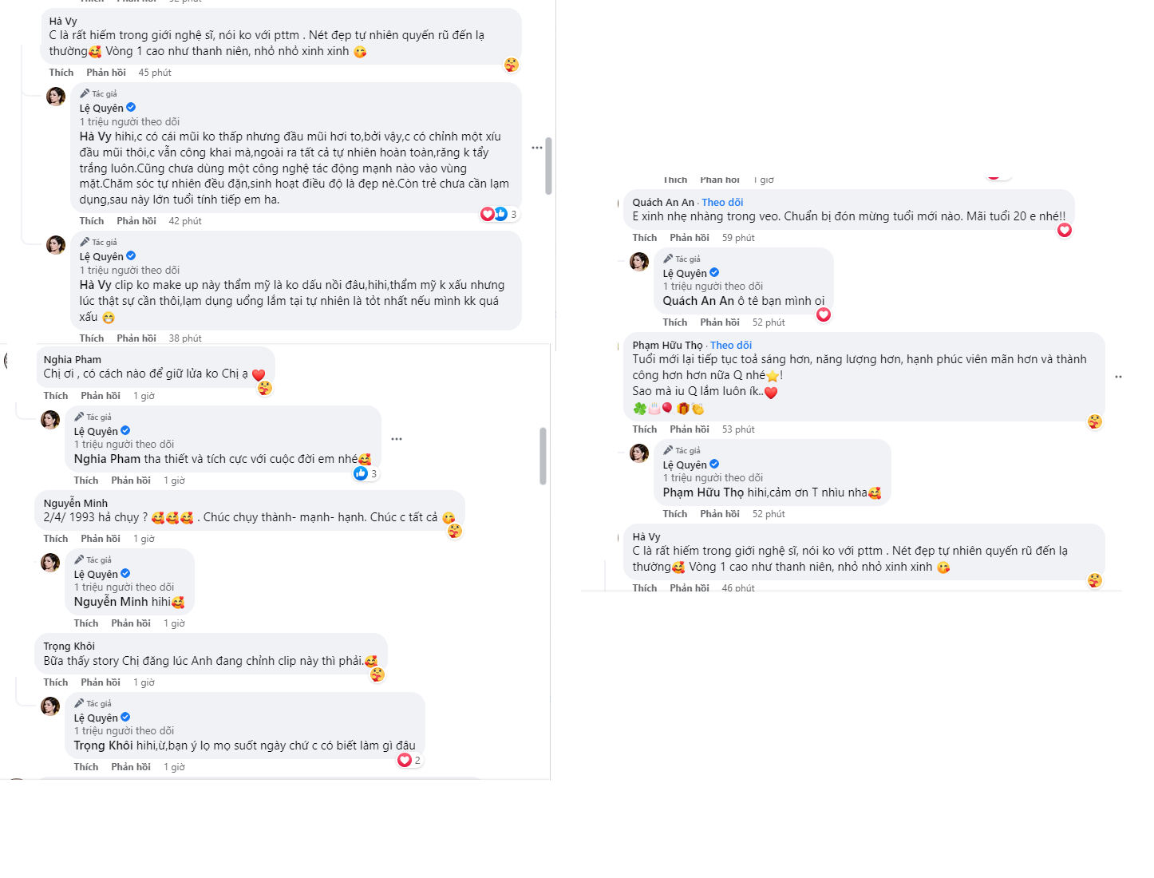Viewport: 1154px width, 878px height.
Task: Open care emoji reaction on Nguyễn Minh comment
Action: pos(455,531)
